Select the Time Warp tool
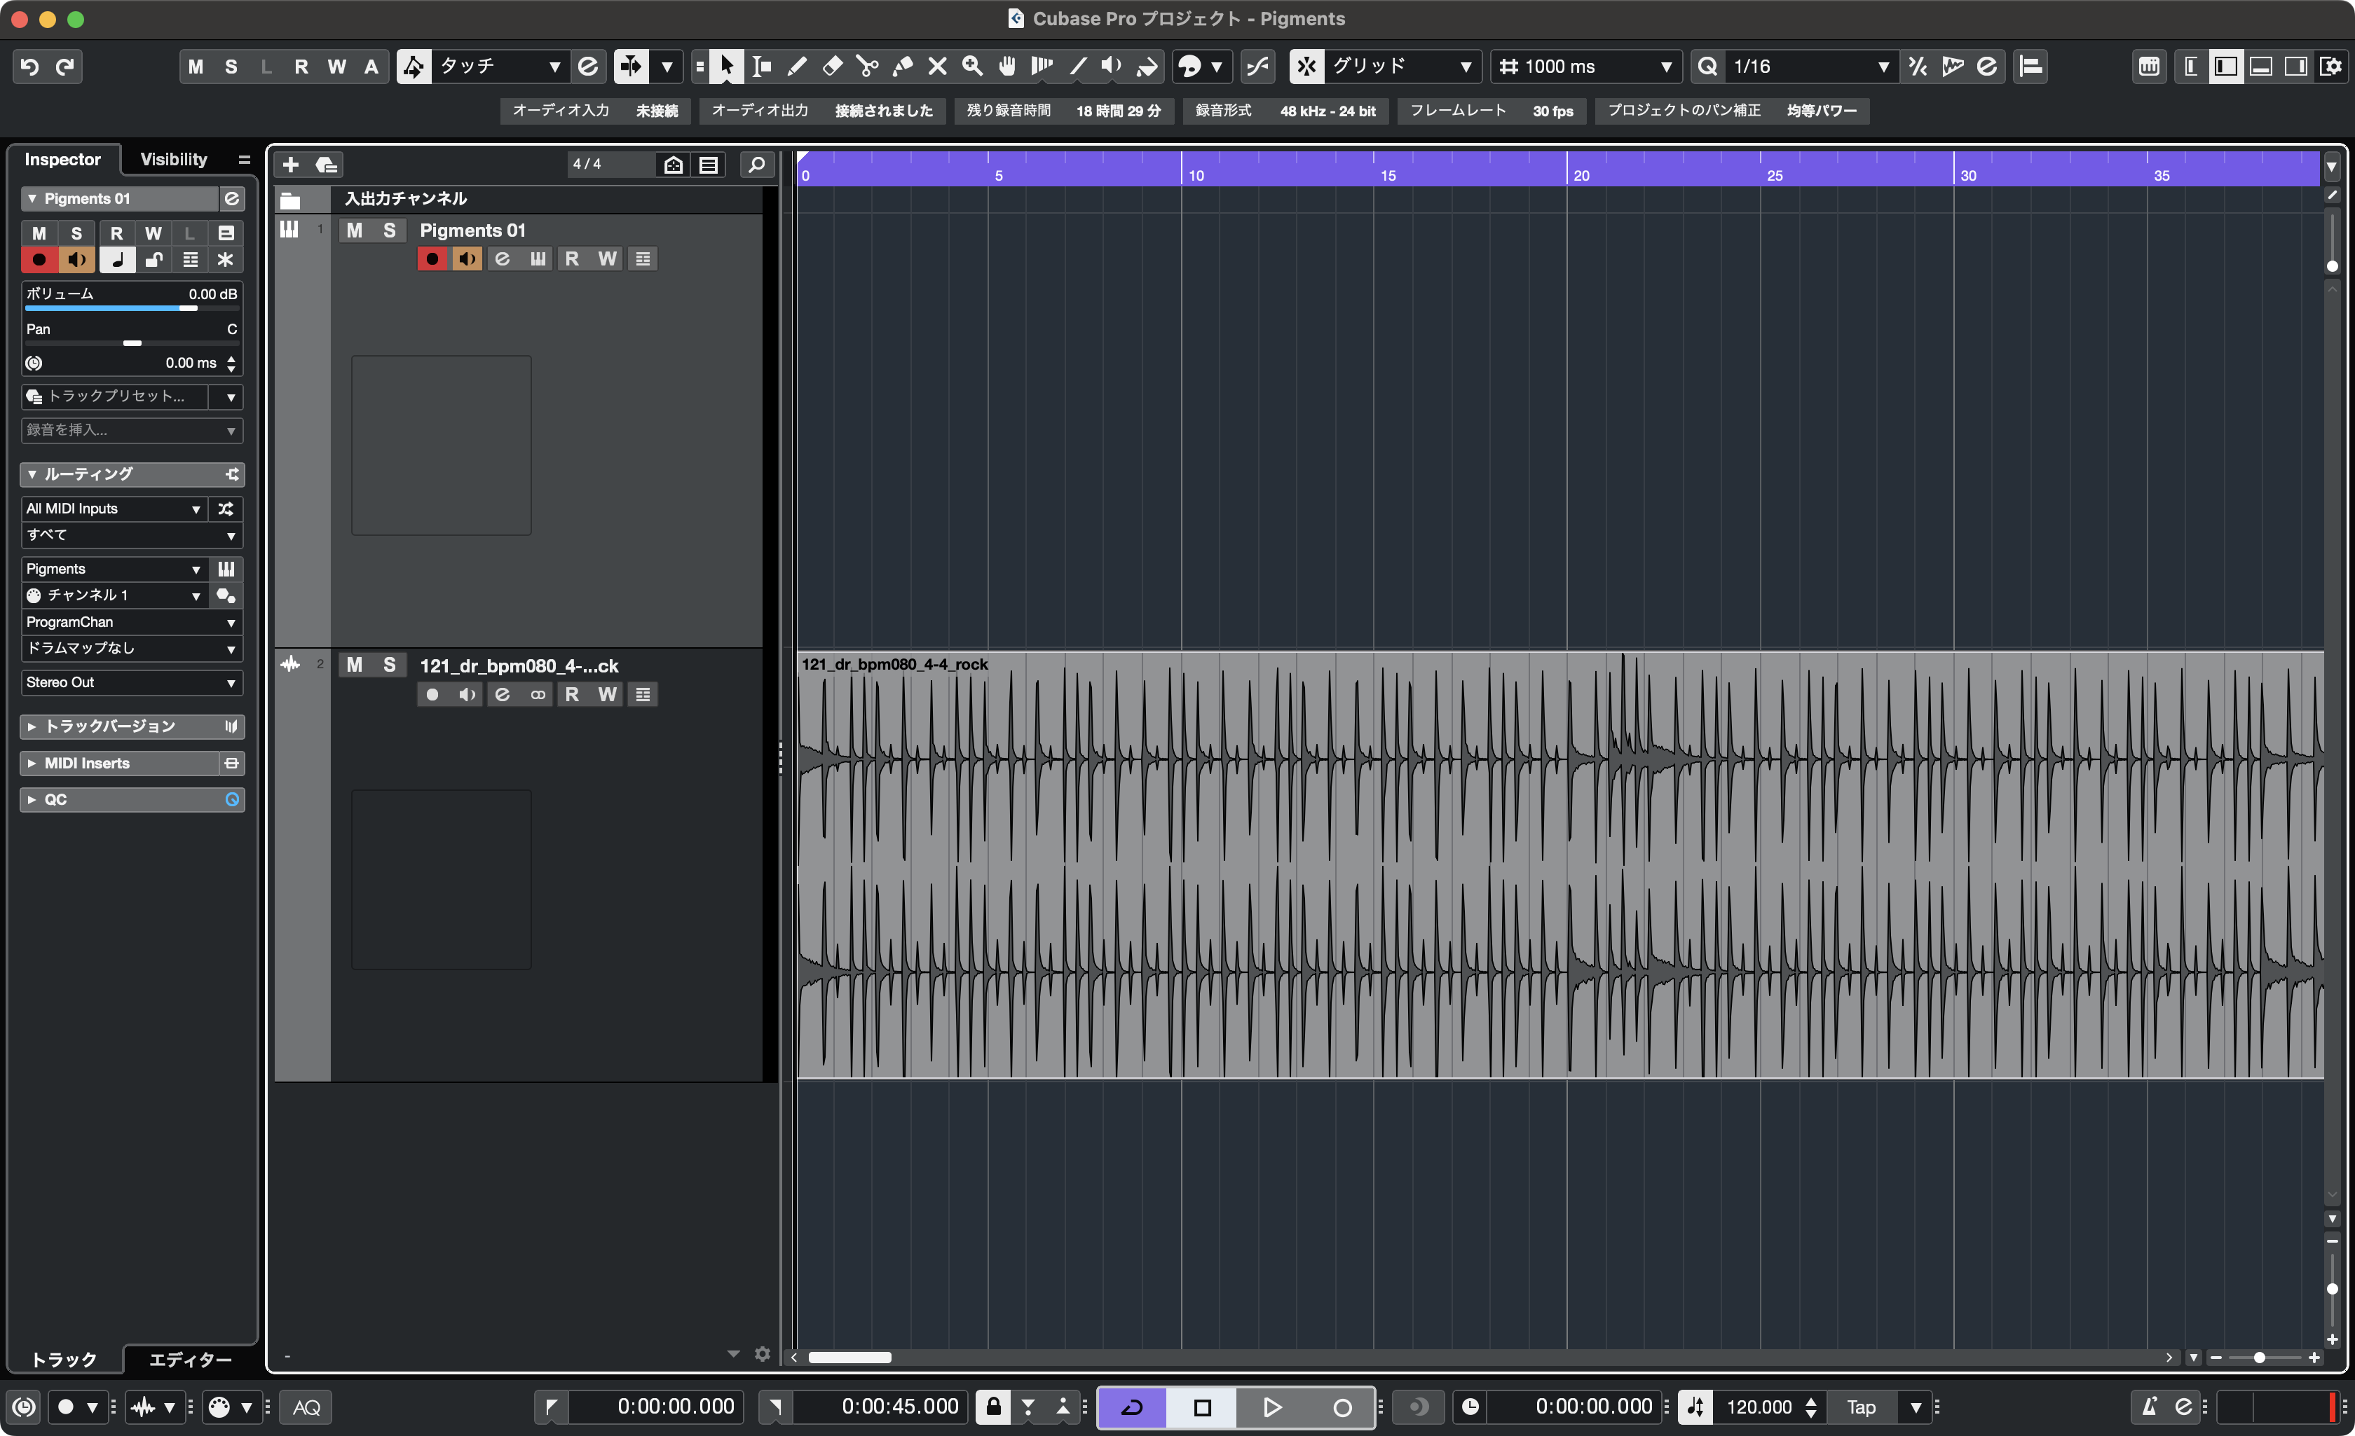 pos(1043,66)
